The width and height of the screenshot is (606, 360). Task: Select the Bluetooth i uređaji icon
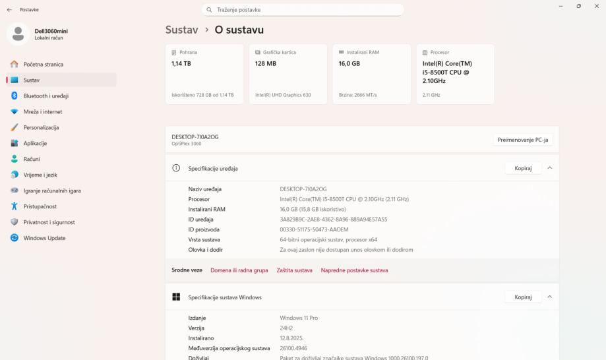[x=15, y=96]
